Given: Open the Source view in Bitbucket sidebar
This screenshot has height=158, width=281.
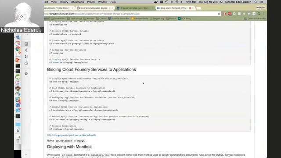Looking at the screenshot, I should click(26, 44).
